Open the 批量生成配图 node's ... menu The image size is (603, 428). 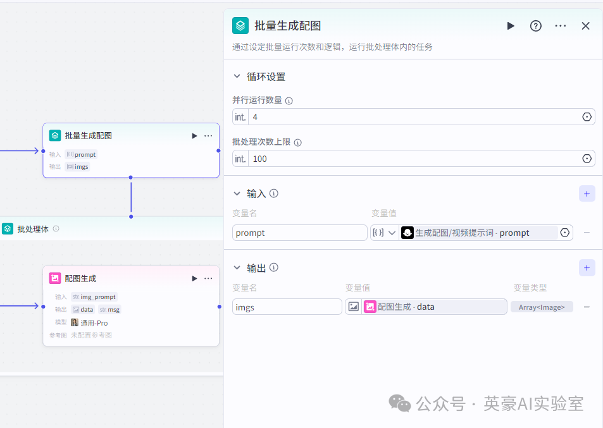pyautogui.click(x=208, y=135)
